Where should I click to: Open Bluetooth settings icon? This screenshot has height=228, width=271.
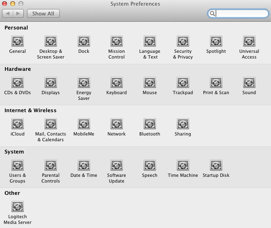point(149,124)
